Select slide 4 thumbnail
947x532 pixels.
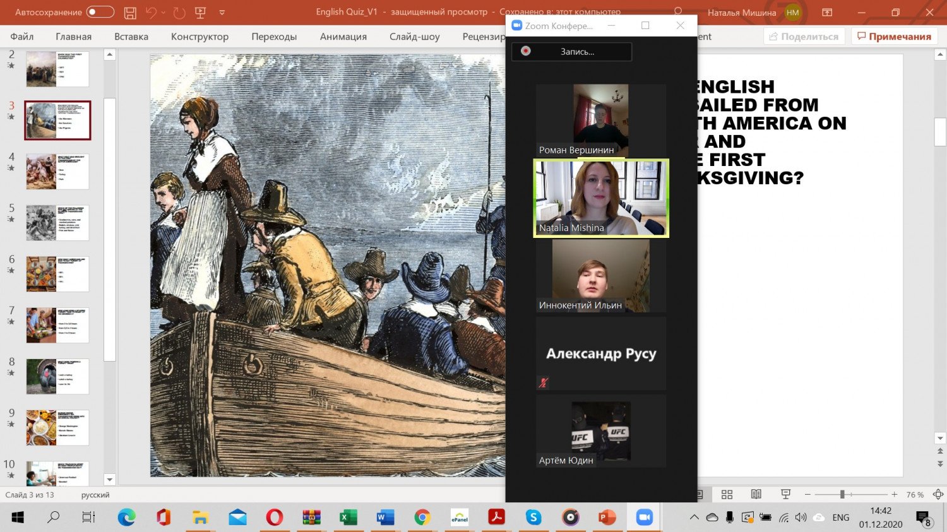coord(57,171)
